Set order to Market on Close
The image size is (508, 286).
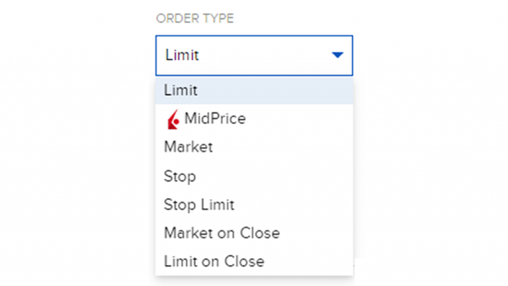(x=222, y=233)
